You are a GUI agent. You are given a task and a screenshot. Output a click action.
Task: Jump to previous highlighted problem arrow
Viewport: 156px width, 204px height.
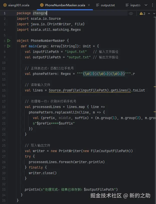coord(149,14)
